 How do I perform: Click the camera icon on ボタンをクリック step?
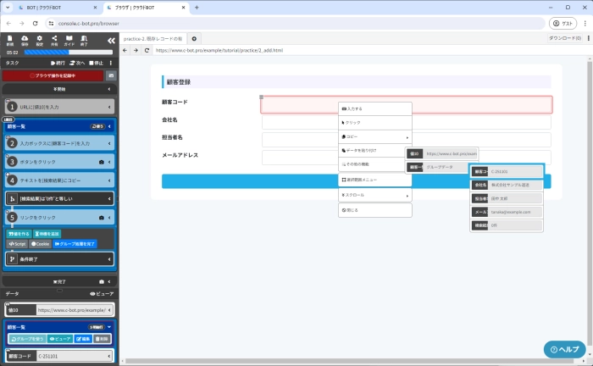click(102, 161)
